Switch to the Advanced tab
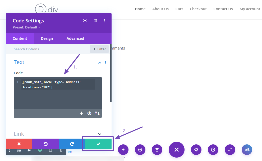 (x=75, y=38)
